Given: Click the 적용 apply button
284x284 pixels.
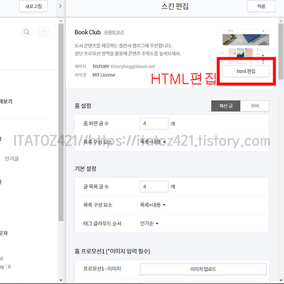Looking at the screenshot, I should point(261,6).
